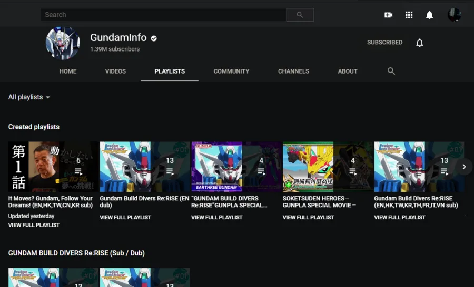This screenshot has width=474, height=287.
Task: Search within channel using magnifier icon
Action: [x=391, y=71]
